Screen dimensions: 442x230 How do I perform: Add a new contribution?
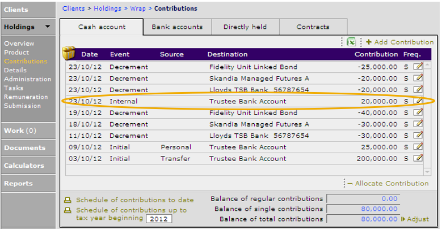[x=399, y=42]
